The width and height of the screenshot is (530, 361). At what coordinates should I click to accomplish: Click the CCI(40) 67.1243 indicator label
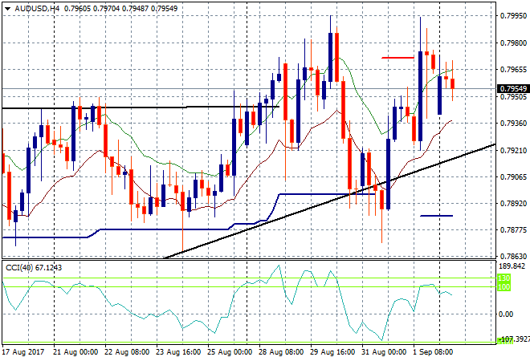click(34, 268)
